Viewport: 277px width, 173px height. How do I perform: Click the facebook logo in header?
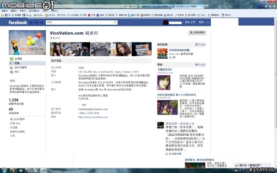tap(18, 22)
